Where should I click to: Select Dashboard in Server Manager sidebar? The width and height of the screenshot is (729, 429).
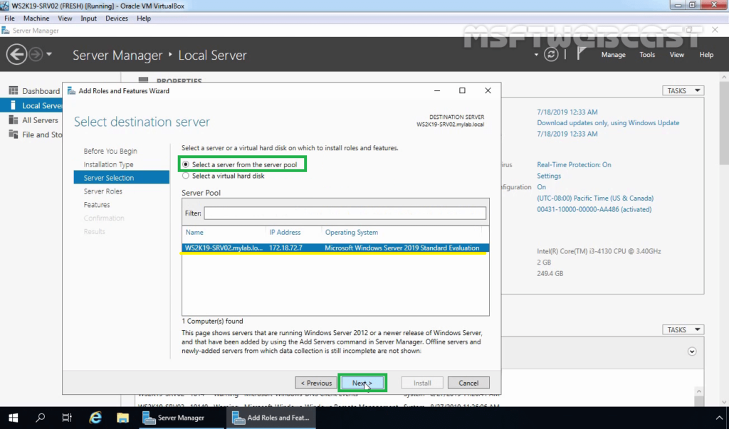click(41, 90)
